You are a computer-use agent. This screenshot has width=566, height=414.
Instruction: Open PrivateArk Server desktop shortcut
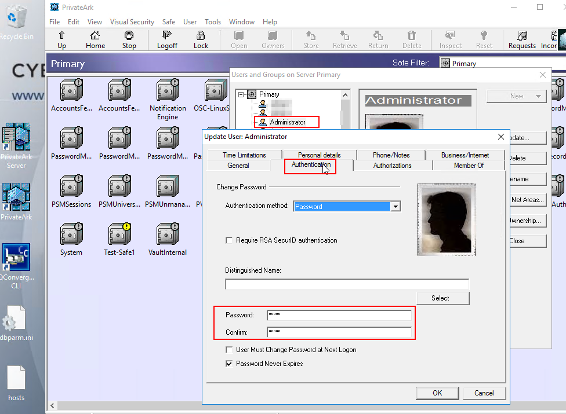[16, 146]
